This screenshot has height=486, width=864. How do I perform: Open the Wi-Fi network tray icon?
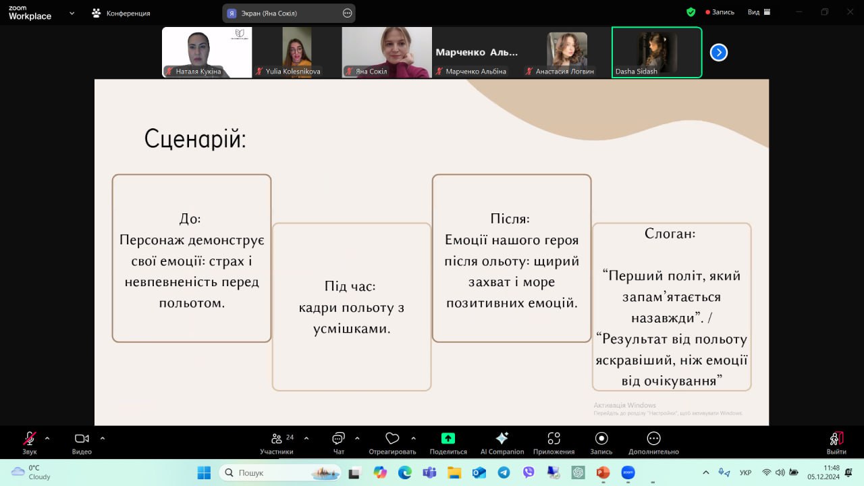click(x=767, y=473)
